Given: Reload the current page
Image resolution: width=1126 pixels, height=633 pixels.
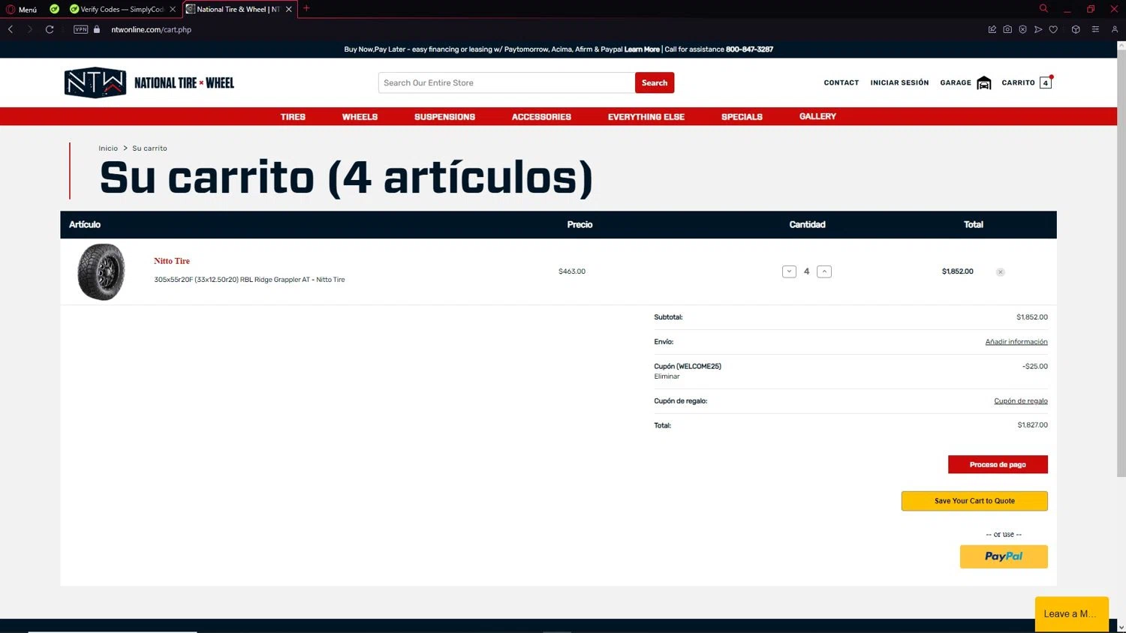Looking at the screenshot, I should tap(50, 29).
